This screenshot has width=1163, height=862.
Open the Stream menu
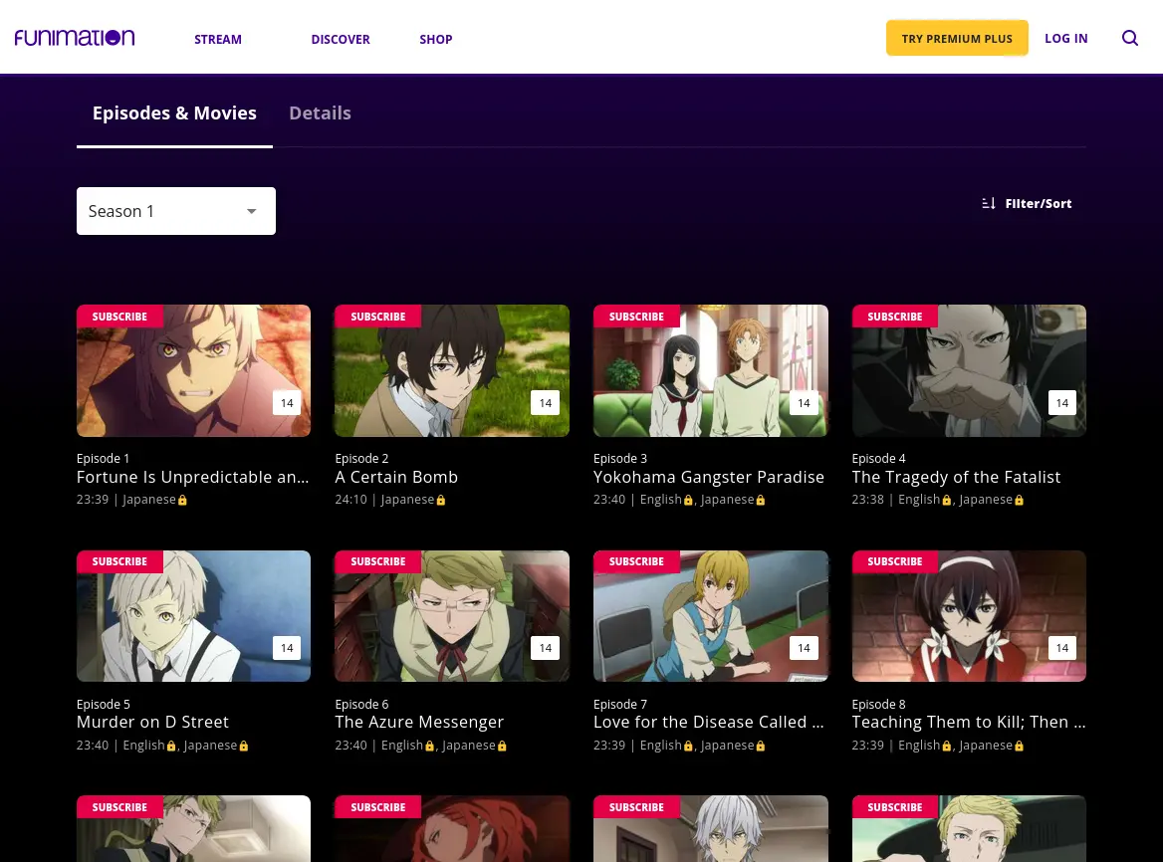[x=218, y=39]
